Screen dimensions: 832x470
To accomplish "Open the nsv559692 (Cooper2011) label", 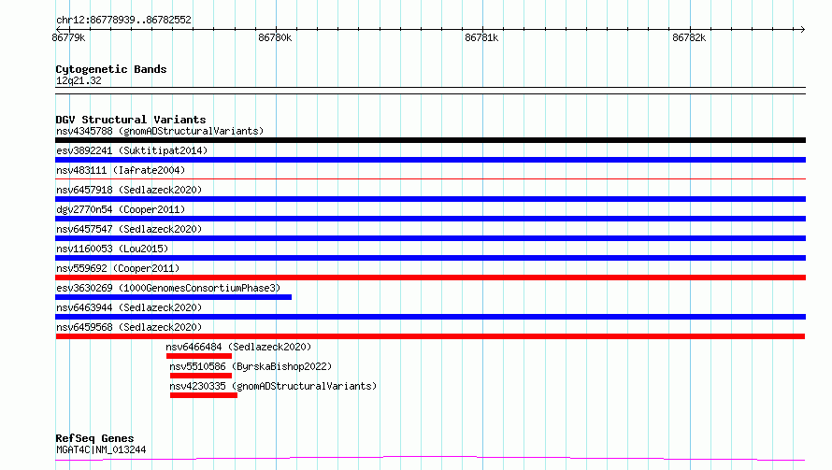I will [x=118, y=268].
